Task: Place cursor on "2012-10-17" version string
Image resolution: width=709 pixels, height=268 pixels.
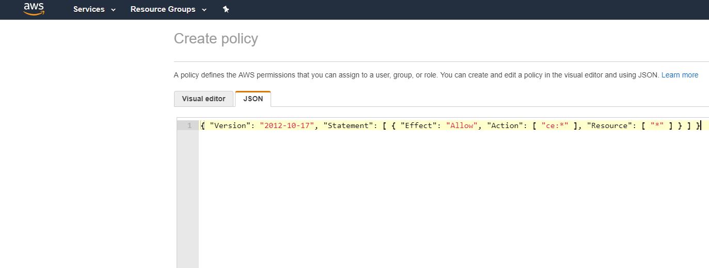Action: (x=287, y=125)
